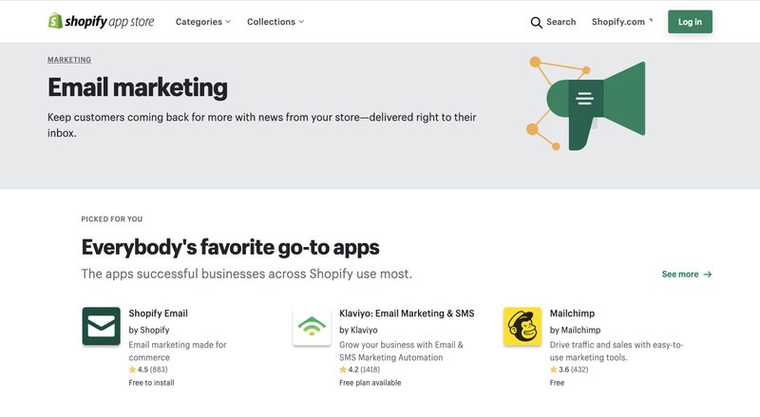Click the Mailchimp 3.6 (432) rating
The width and height of the screenshot is (760, 417).
click(x=569, y=370)
